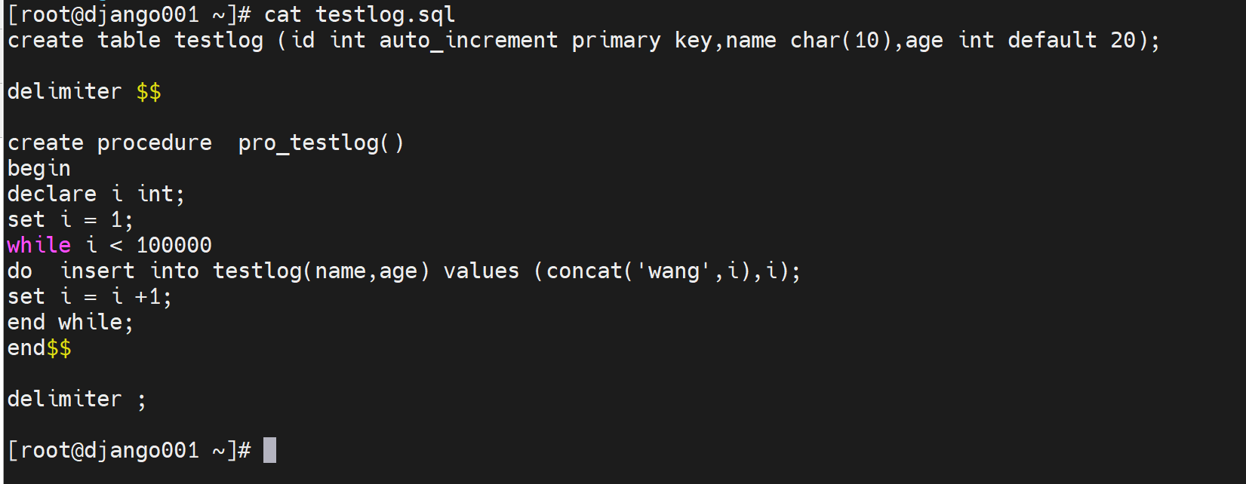Click the terminal cursor block at the prompt
The width and height of the screenshot is (1246, 484).
269,450
